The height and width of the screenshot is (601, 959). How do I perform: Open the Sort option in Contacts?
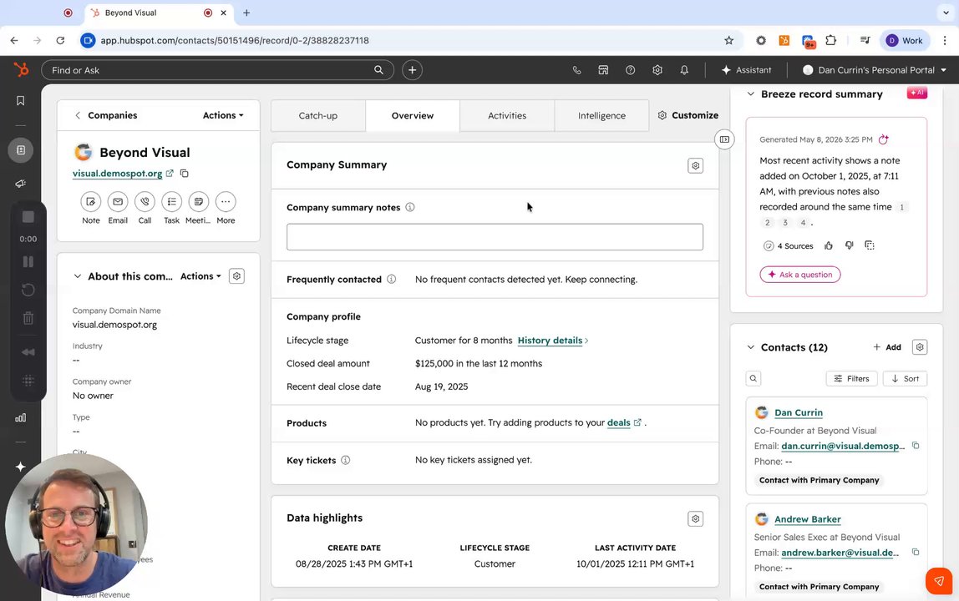[906, 378]
